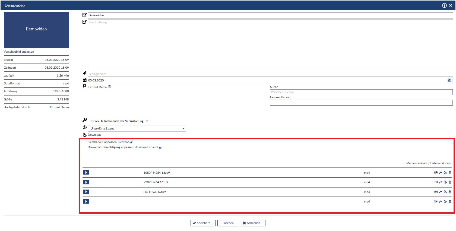
Task: Click the Personen suchen search field
Action: [x=361, y=92]
